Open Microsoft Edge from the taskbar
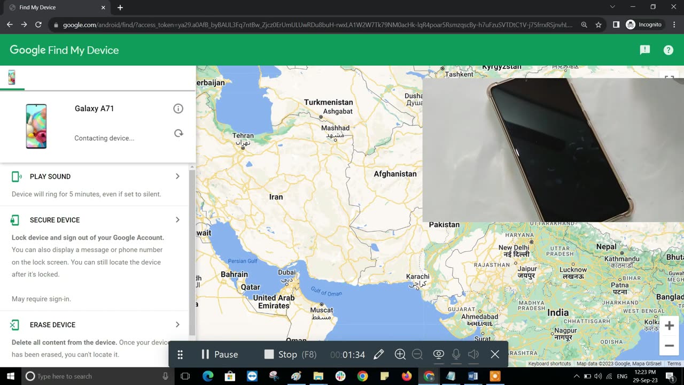 [x=208, y=376]
